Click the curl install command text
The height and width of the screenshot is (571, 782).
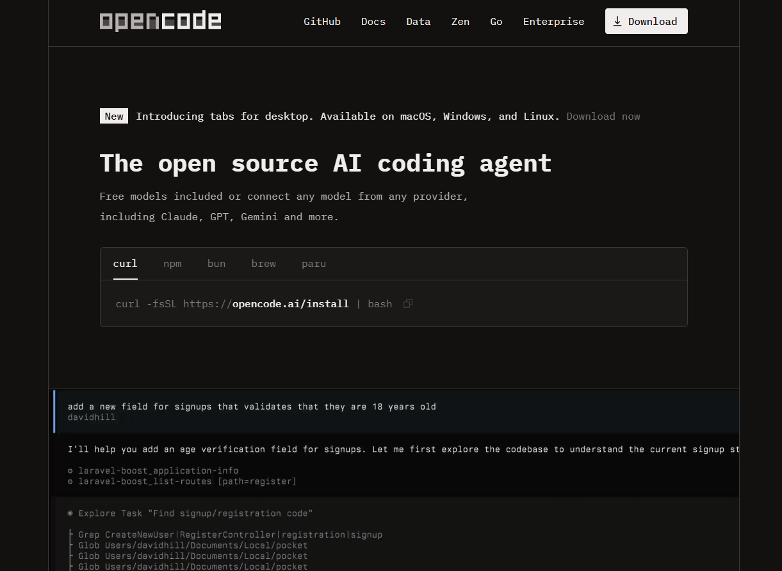(254, 303)
